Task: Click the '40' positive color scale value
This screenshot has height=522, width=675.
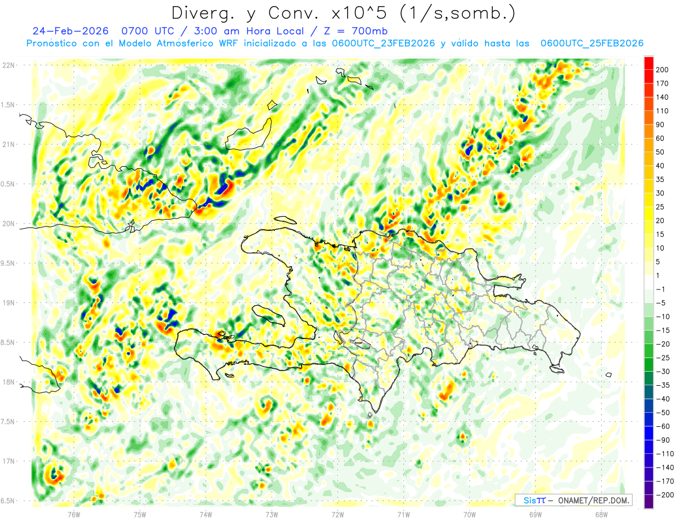Action: pos(661,166)
